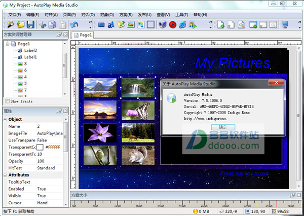Image resolution: width=304 pixels, height=216 pixels.
Task: Click the TransparentColor white swatch
Action: [x=40, y=147]
